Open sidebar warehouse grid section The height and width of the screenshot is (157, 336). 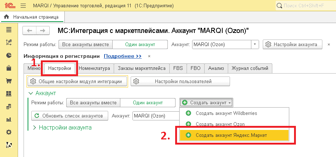[9, 94]
